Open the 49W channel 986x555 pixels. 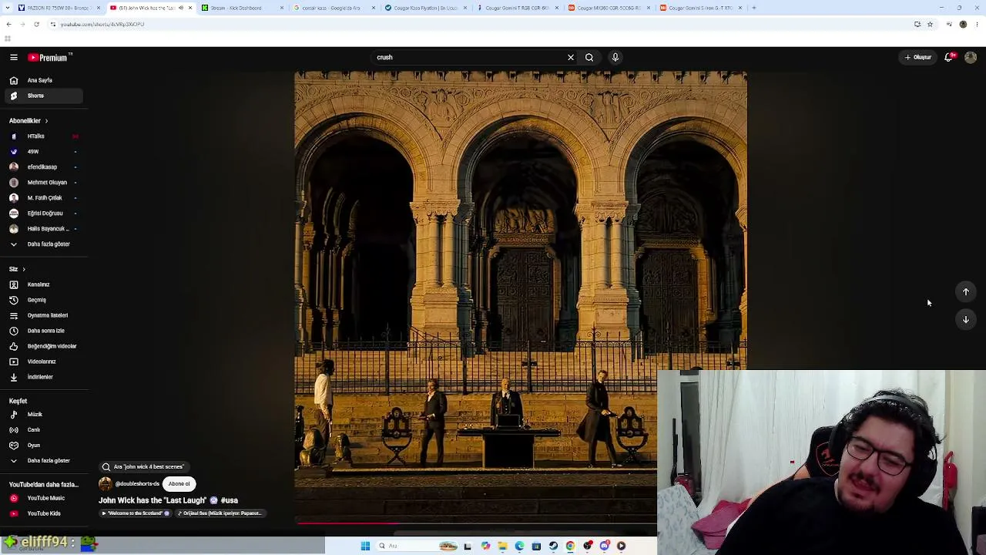[x=43, y=152]
